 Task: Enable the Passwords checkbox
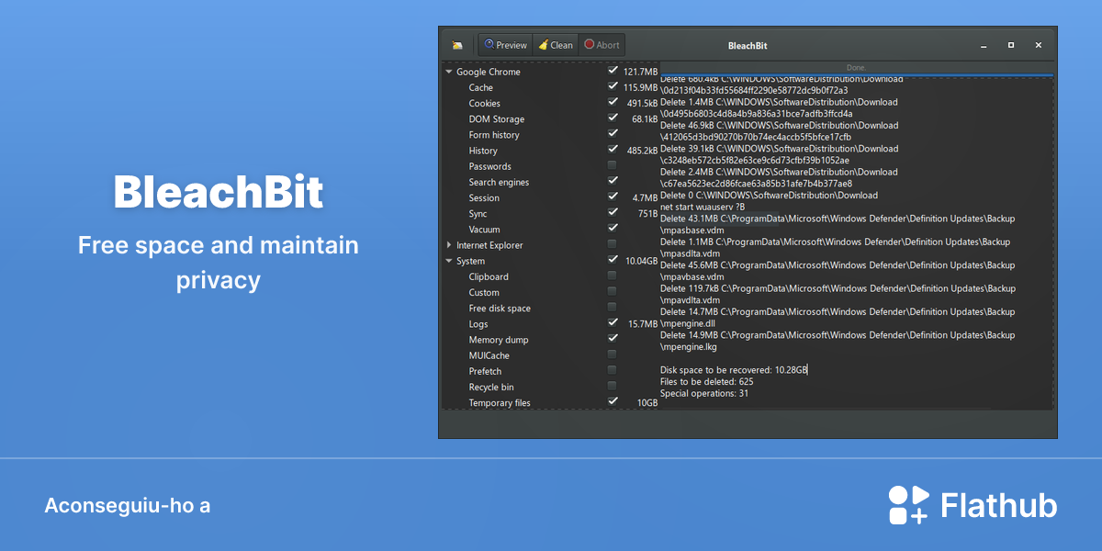point(613,165)
